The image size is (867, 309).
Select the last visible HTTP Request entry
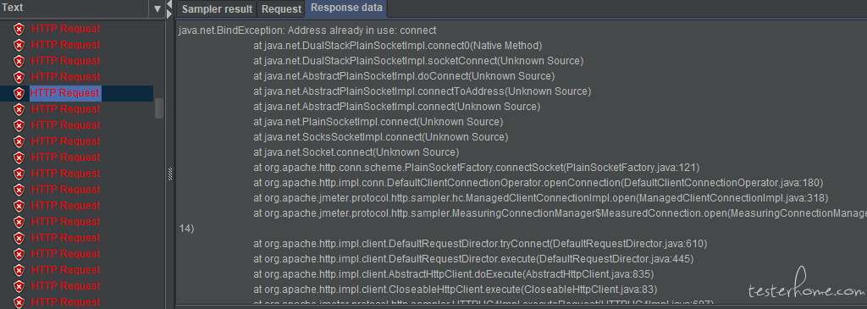tap(65, 302)
